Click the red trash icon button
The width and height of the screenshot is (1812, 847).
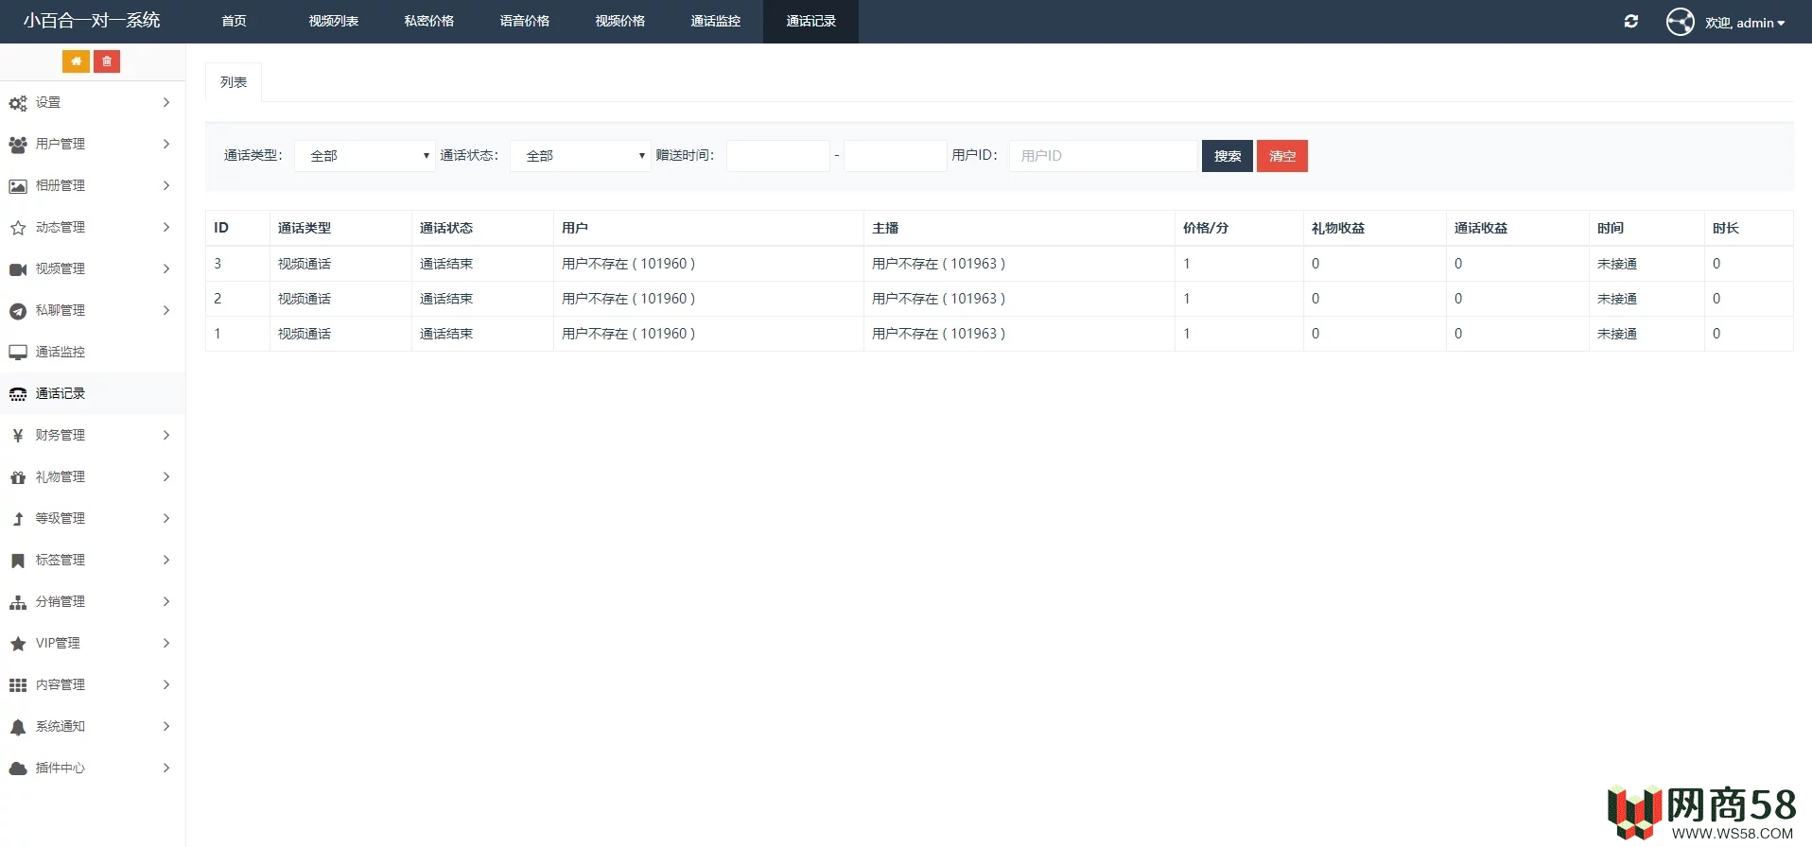click(x=107, y=61)
